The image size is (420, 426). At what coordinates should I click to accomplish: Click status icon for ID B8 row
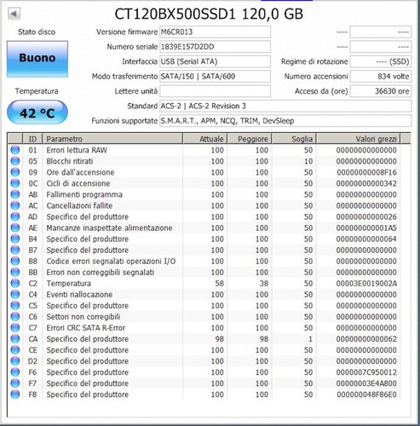click(x=15, y=261)
